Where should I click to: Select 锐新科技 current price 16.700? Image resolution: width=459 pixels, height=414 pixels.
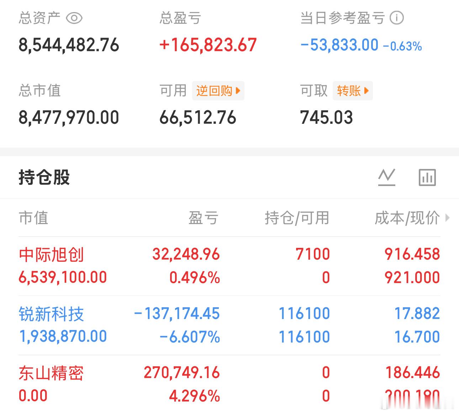417,337
